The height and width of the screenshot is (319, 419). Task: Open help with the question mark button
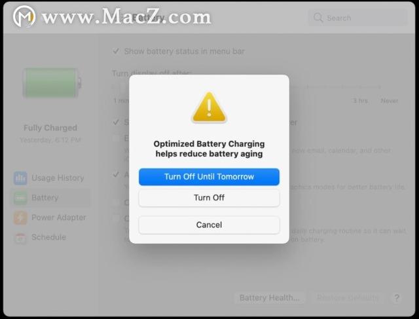pos(397,297)
